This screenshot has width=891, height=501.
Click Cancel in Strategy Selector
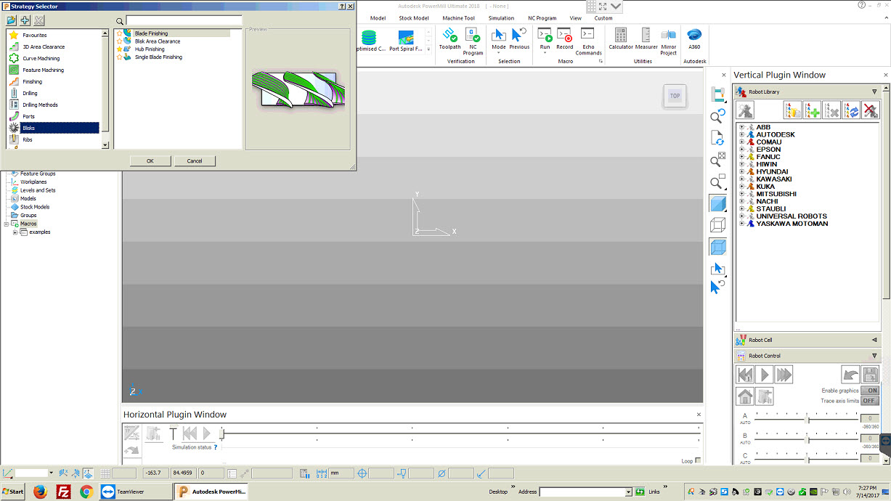point(195,160)
